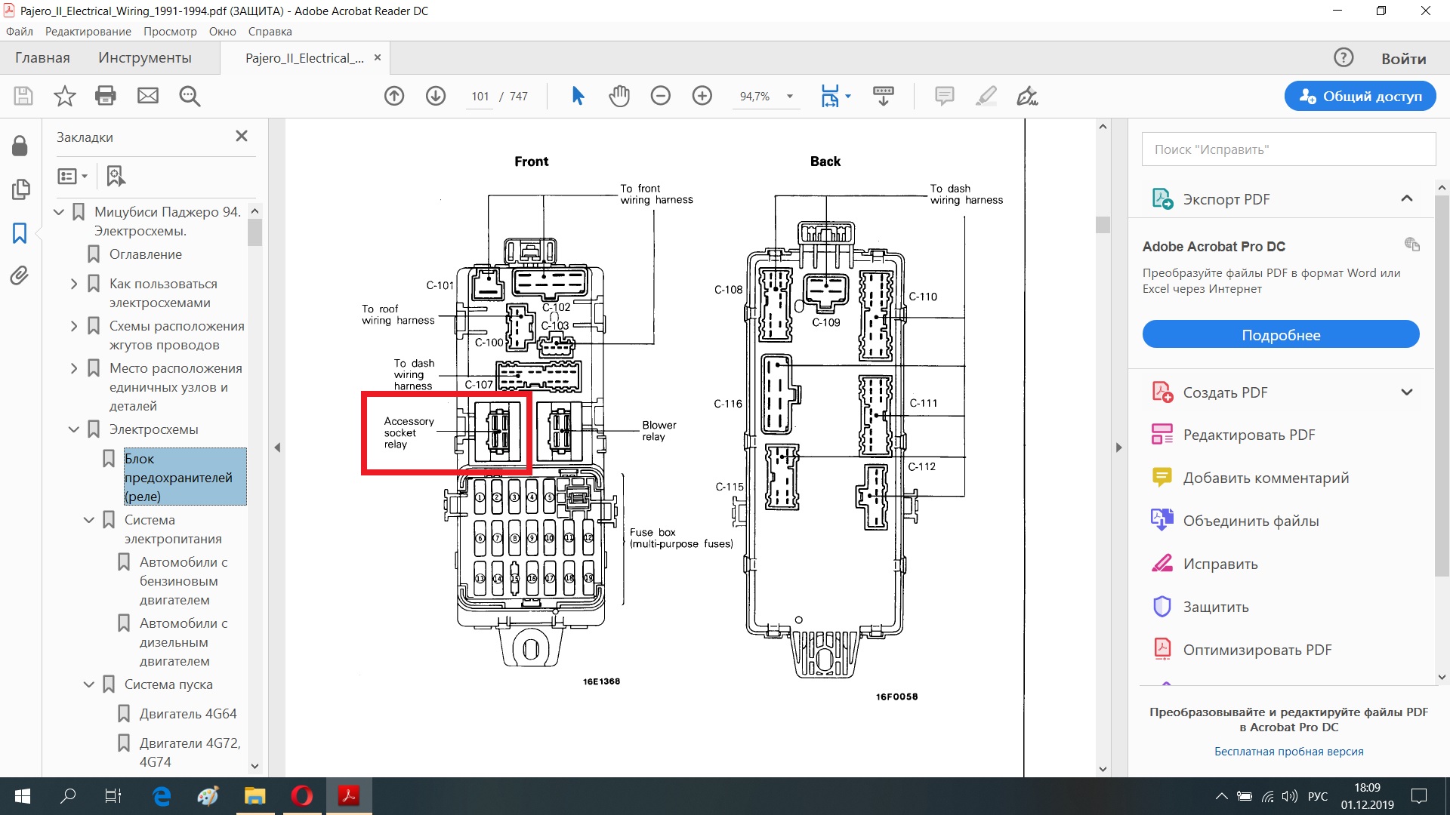Open the Sign document pen tool
The image size is (1450, 815).
(x=1027, y=96)
